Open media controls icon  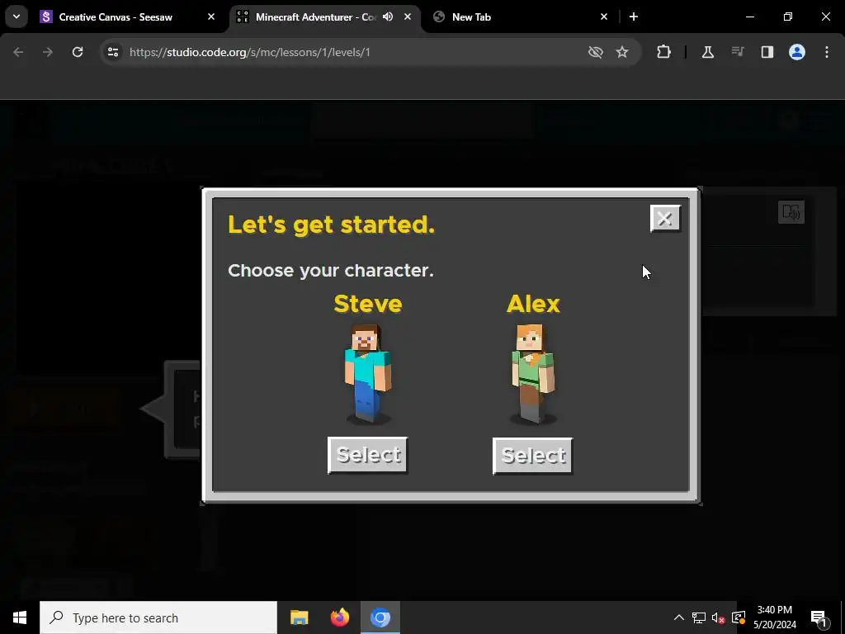(x=738, y=52)
